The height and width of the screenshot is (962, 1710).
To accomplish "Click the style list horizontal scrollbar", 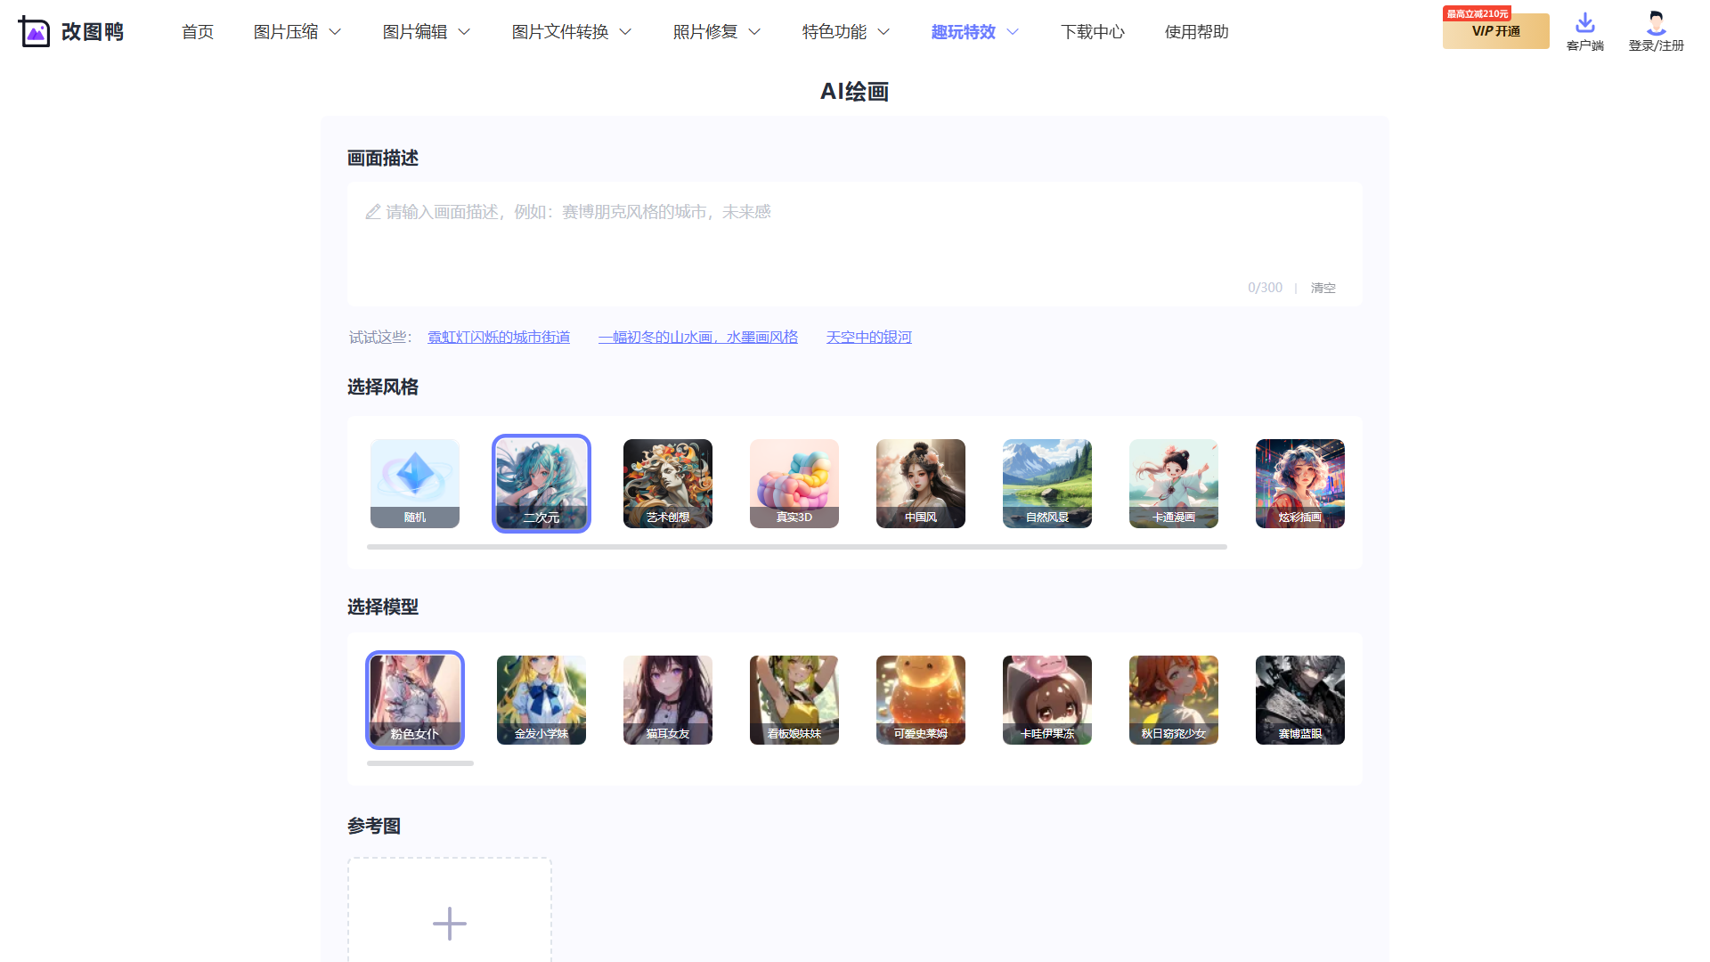I will pos(797,547).
